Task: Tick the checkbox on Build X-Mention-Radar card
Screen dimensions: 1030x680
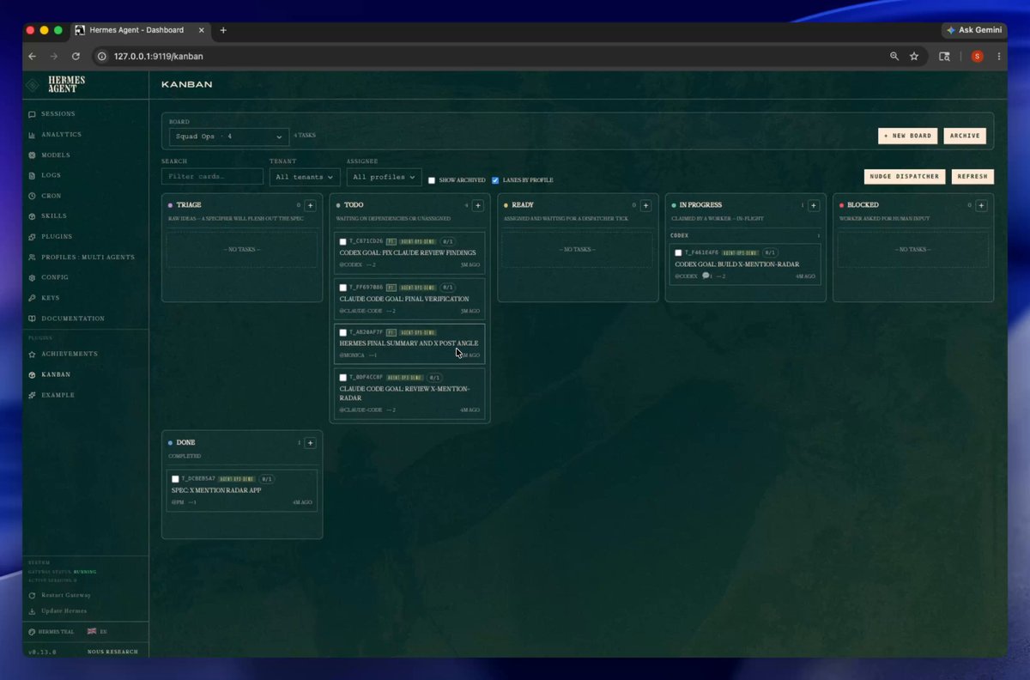Action: (x=678, y=253)
